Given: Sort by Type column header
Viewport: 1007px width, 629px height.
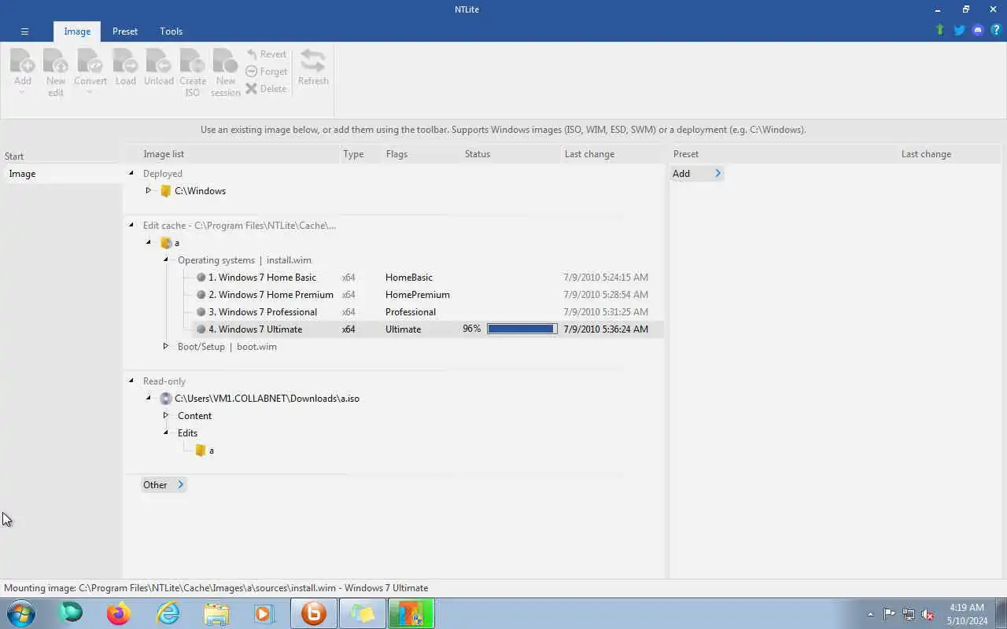Looking at the screenshot, I should pos(360,154).
